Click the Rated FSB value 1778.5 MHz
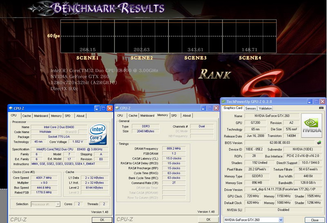The width and height of the screenshot is (327, 223). coord(44,192)
